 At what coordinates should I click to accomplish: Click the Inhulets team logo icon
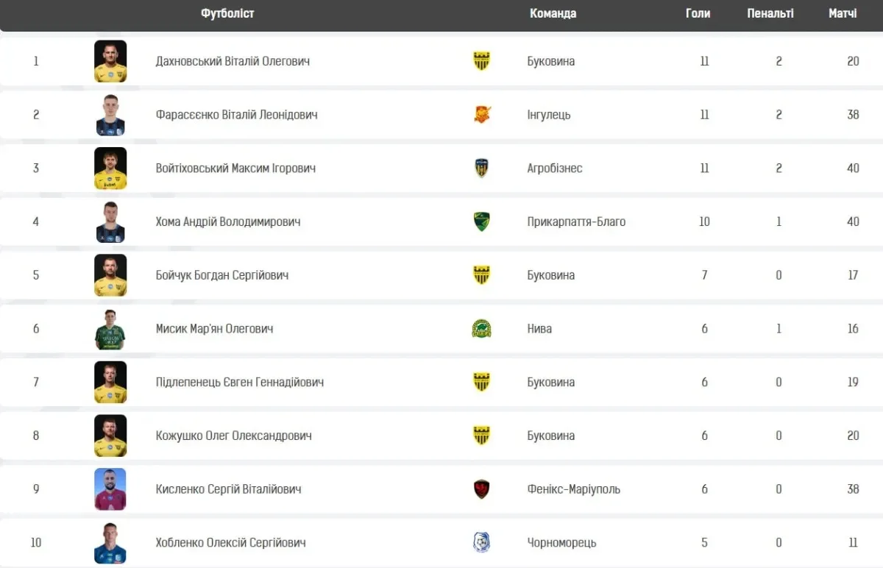481,115
